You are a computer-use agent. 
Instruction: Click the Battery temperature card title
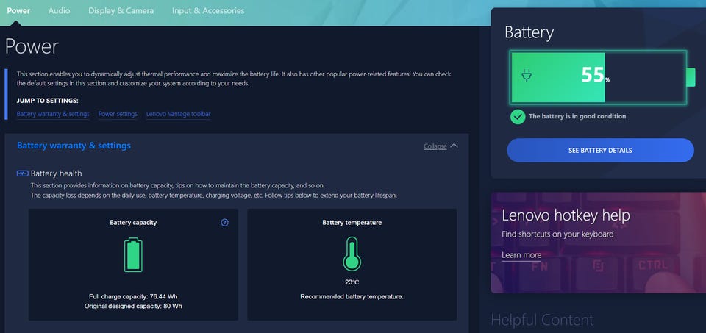tap(352, 222)
